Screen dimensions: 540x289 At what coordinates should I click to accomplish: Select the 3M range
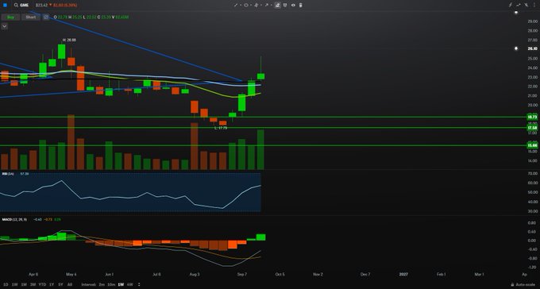click(33, 284)
